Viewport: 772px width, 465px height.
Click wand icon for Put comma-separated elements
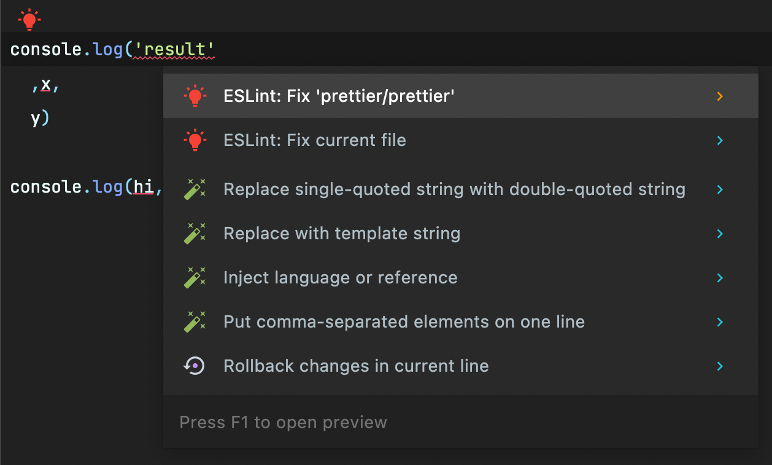click(195, 322)
